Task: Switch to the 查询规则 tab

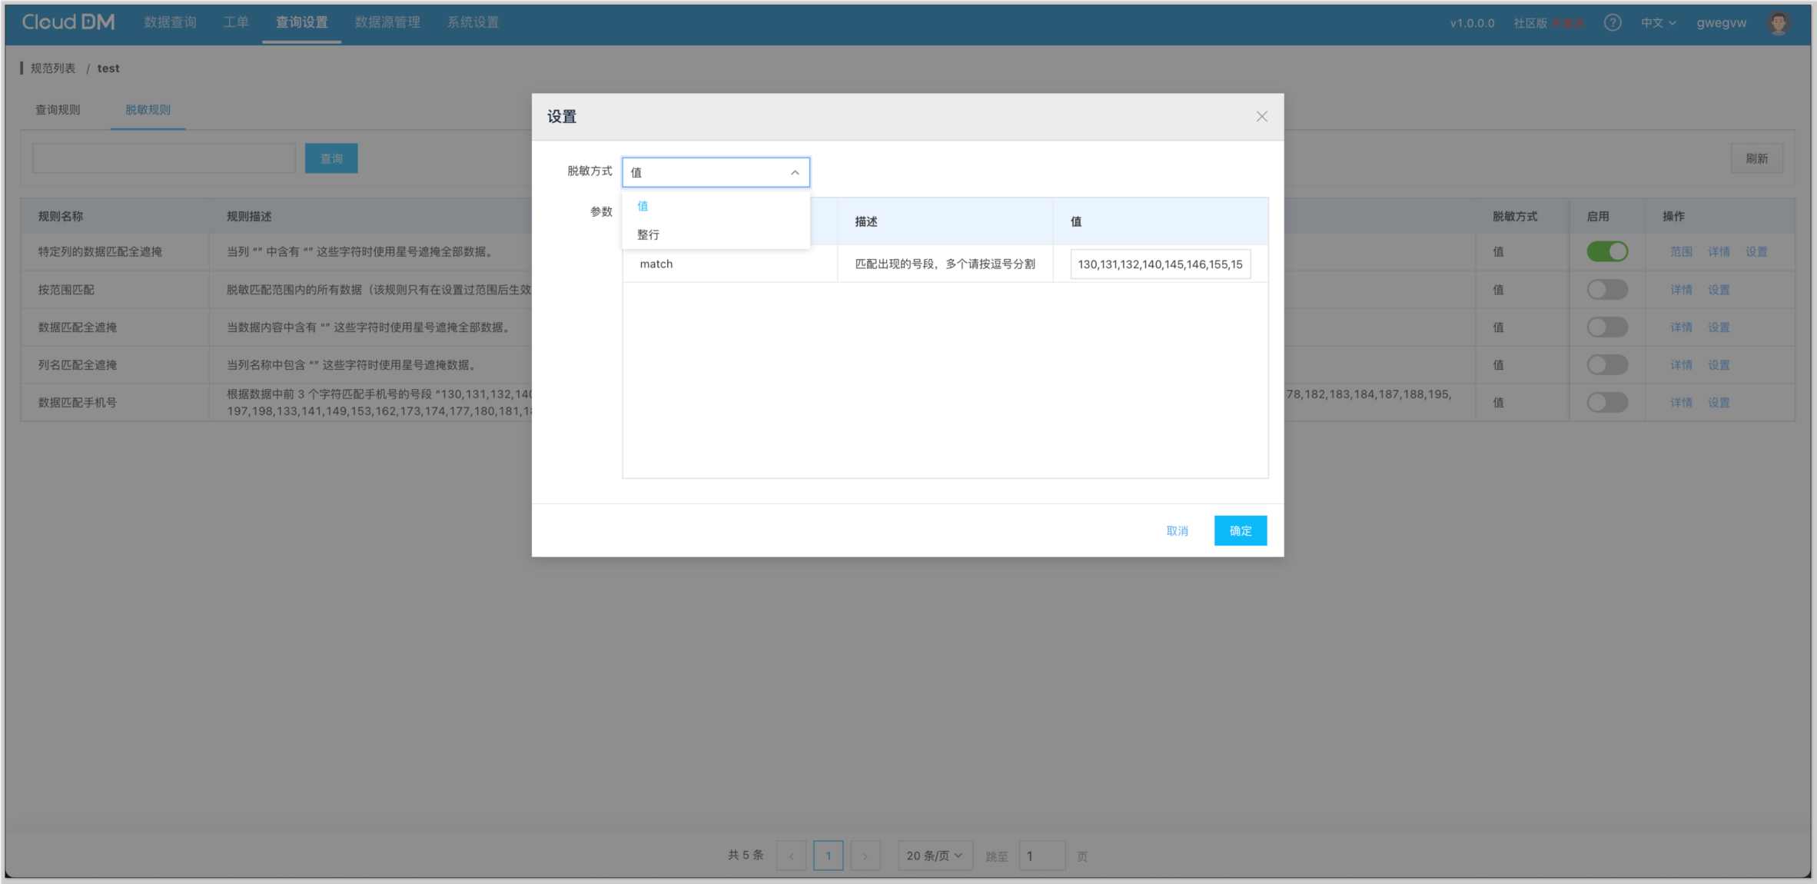Action: click(x=58, y=110)
